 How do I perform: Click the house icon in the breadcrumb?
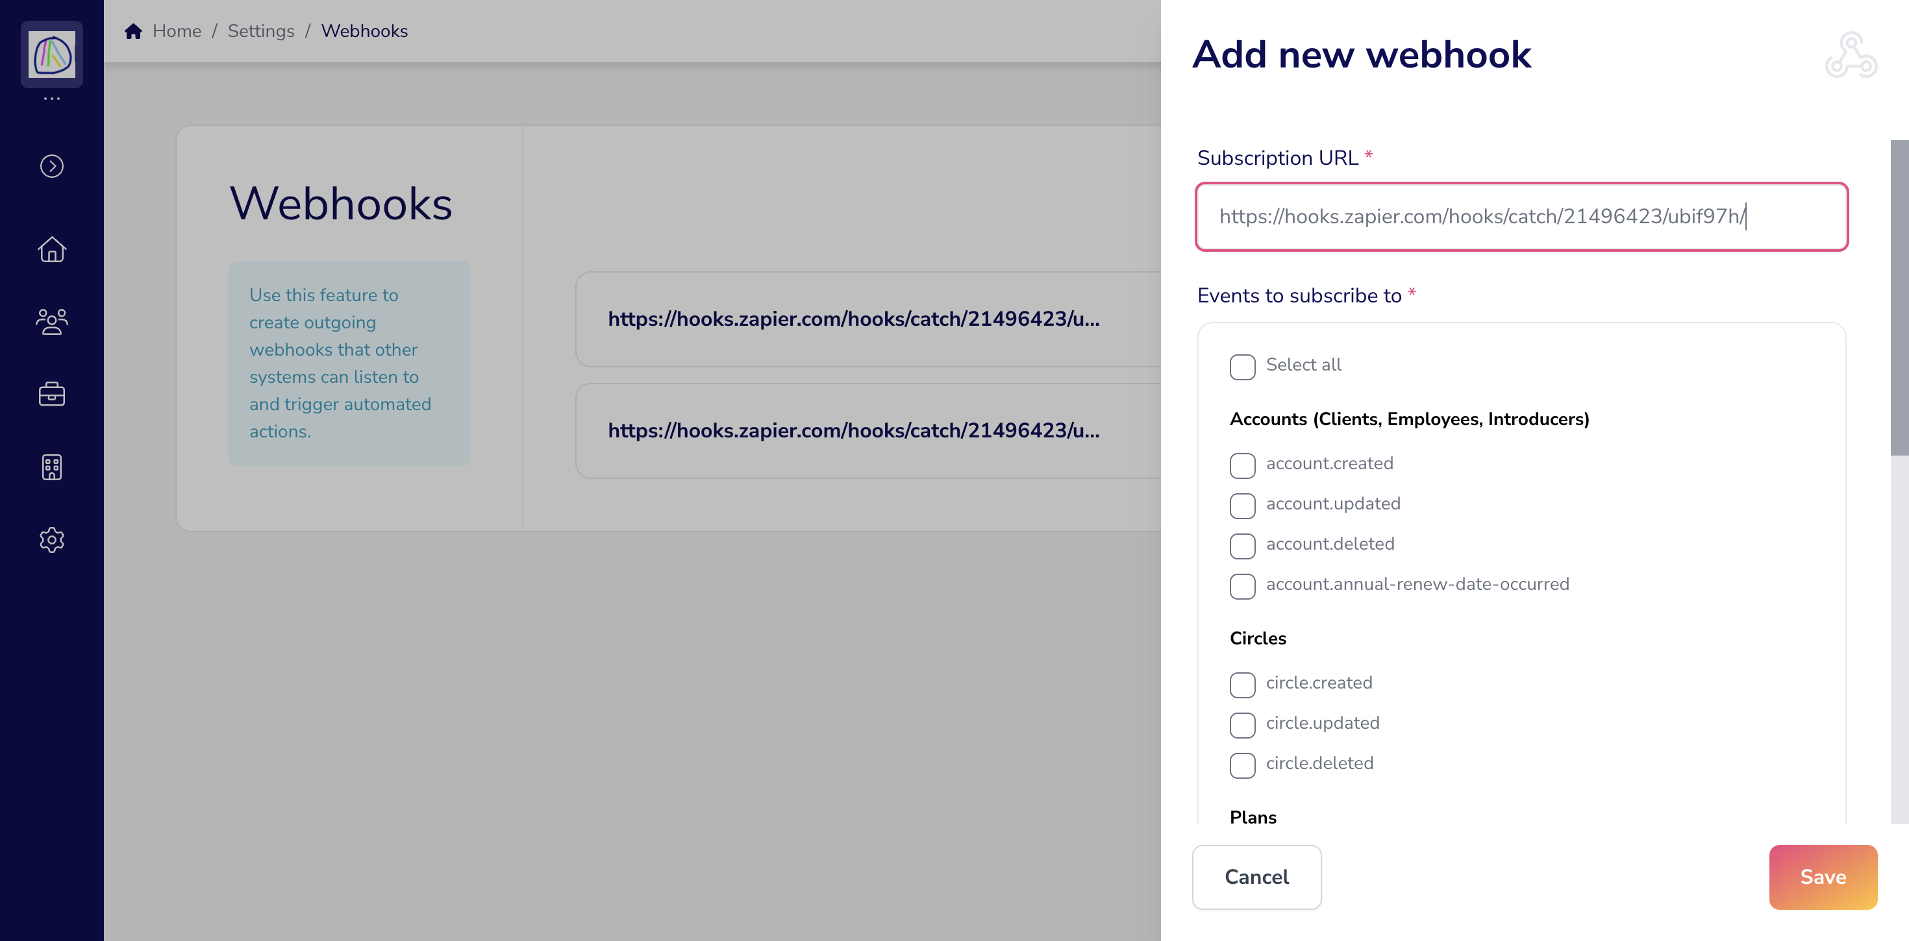point(133,31)
